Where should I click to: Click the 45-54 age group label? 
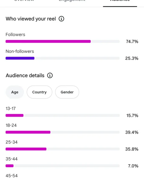point(12,176)
